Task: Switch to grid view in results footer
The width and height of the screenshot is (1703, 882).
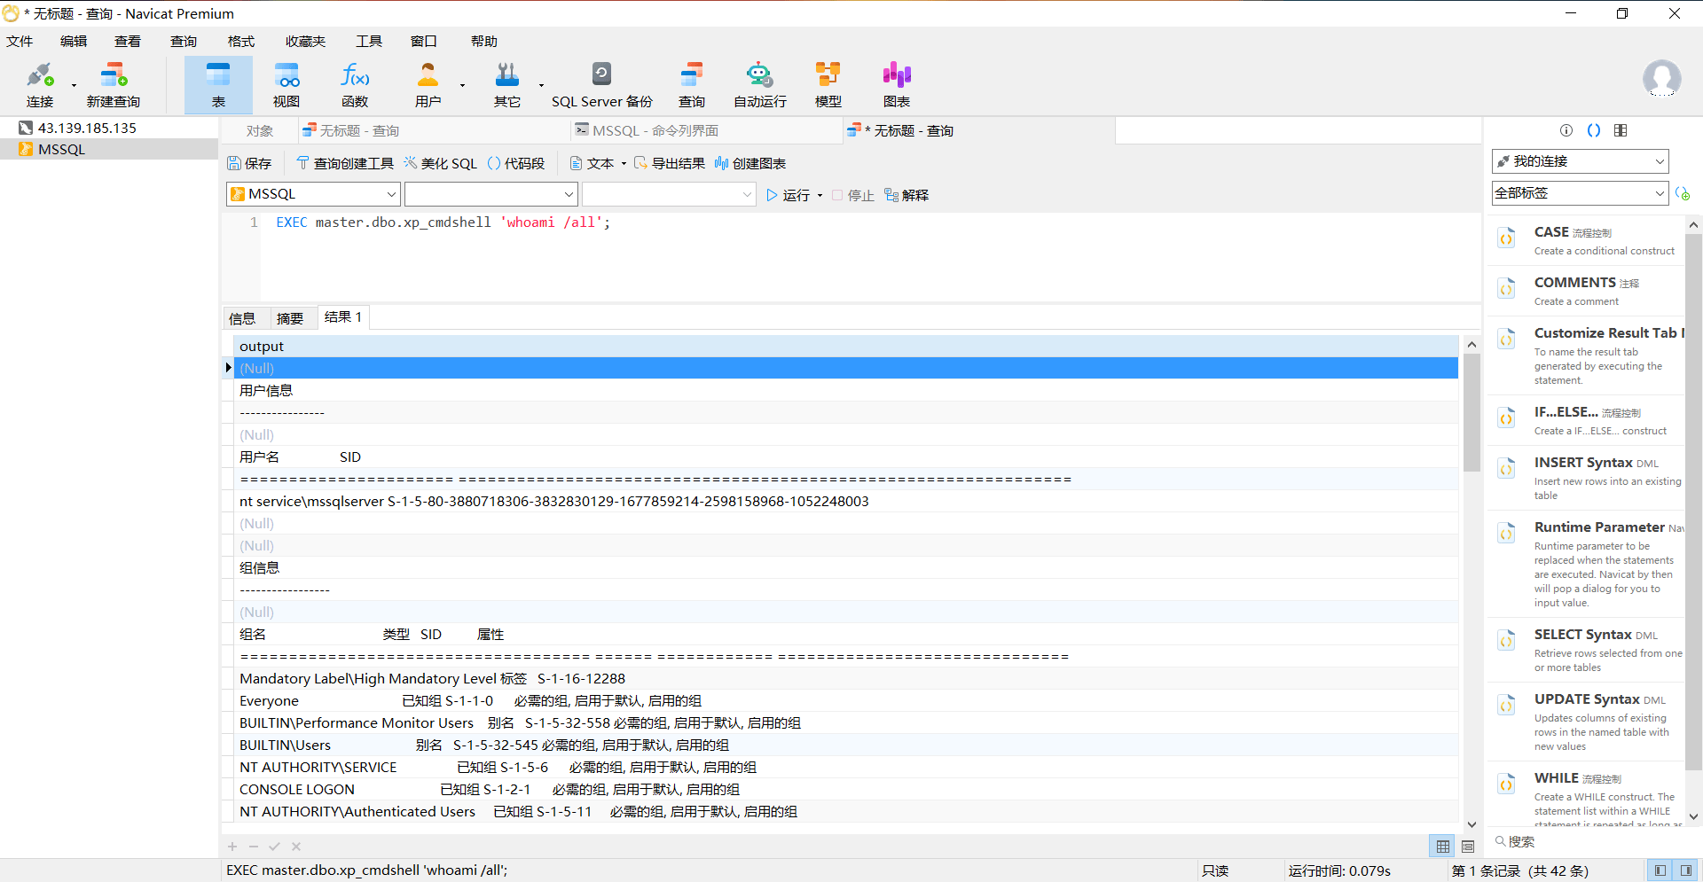Action: tap(1443, 847)
